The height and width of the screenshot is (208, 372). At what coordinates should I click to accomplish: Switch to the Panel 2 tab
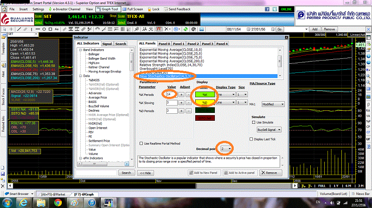click(193, 44)
